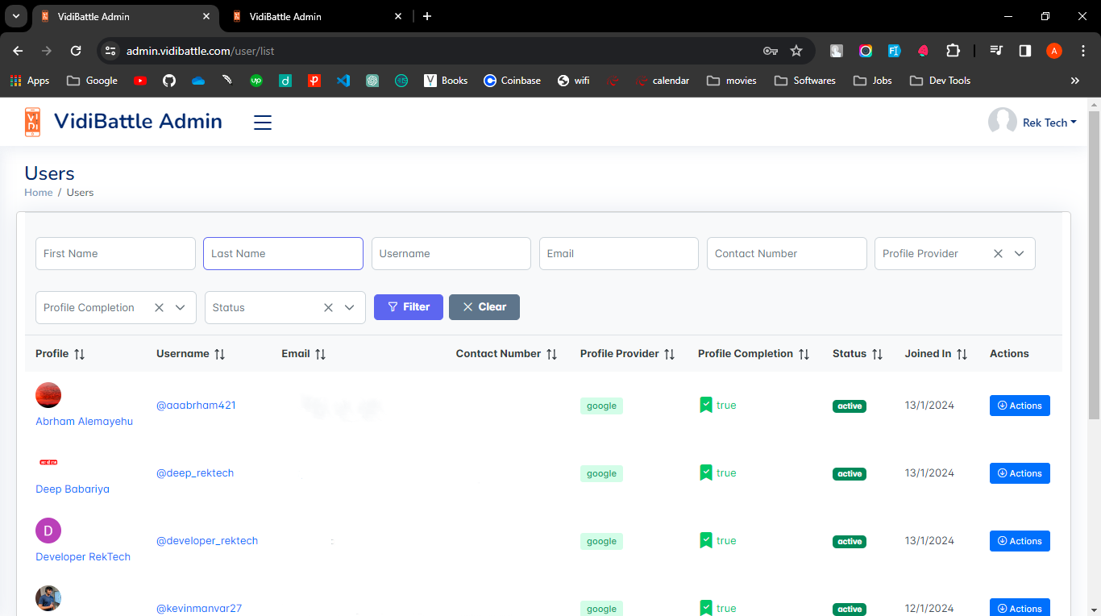This screenshot has width=1101, height=616.
Task: Open the Dev Tools bookmarks folder
Action: point(940,81)
